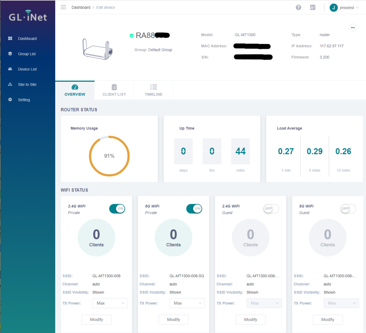Click Modify for 5G WiFi Guest
The height and width of the screenshot is (333, 366).
[x=327, y=319]
